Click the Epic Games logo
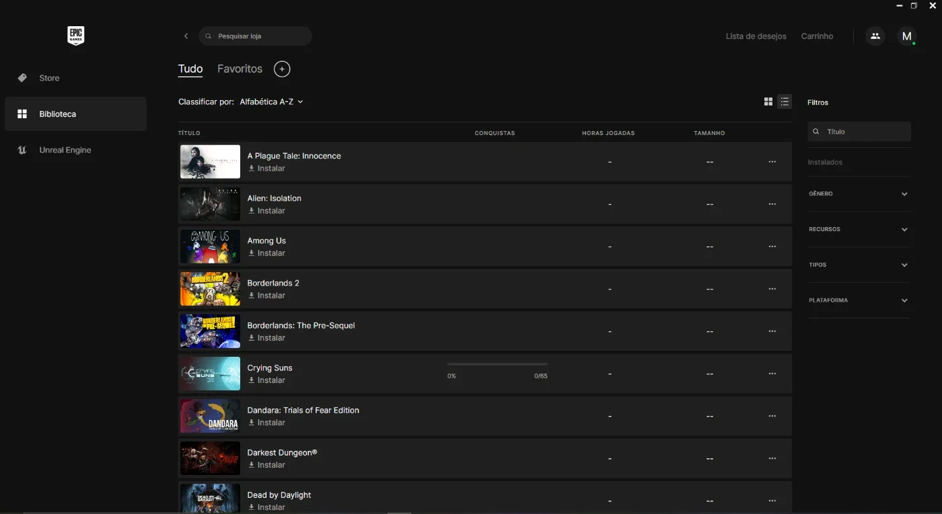Viewport: 942px width, 514px height. 75,36
